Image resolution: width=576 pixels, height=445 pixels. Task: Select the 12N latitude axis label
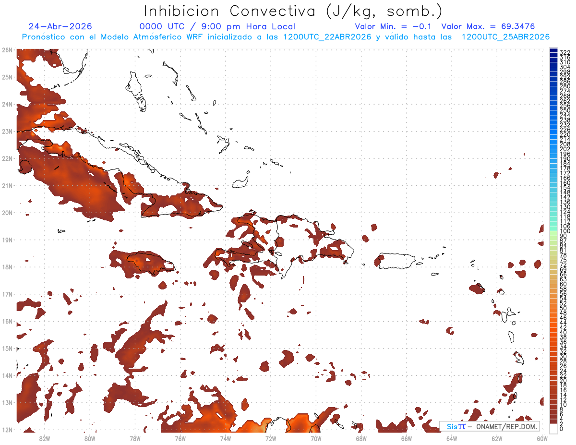coord(7,430)
